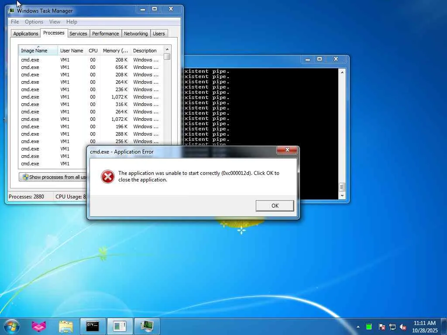Select the cmd.exe row using 288 K memory
Image resolution: width=447 pixels, height=335 pixels.
pos(91,134)
